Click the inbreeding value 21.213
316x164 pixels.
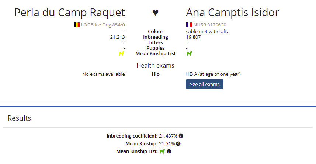pos(117,37)
